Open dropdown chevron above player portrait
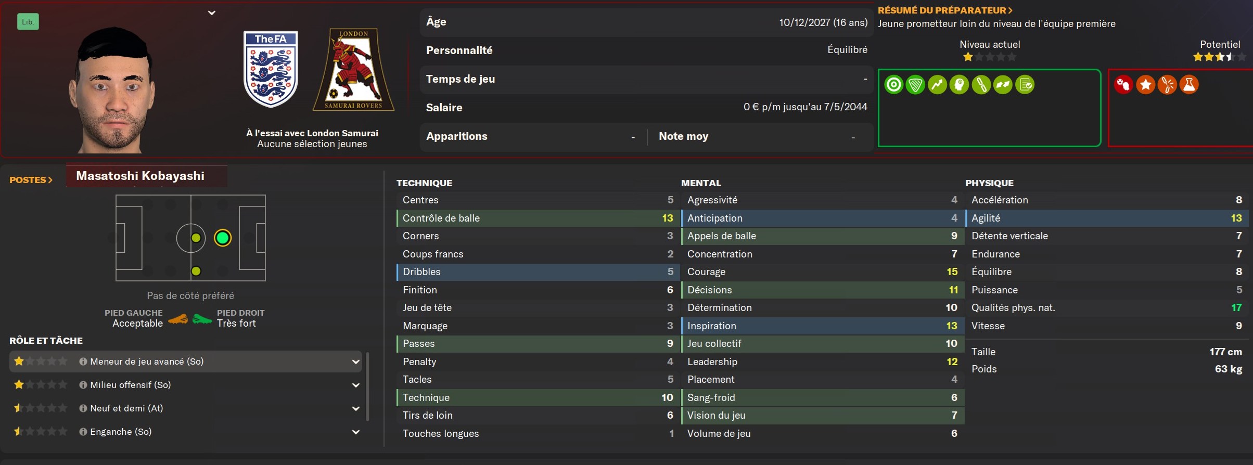The image size is (1253, 465). click(212, 12)
